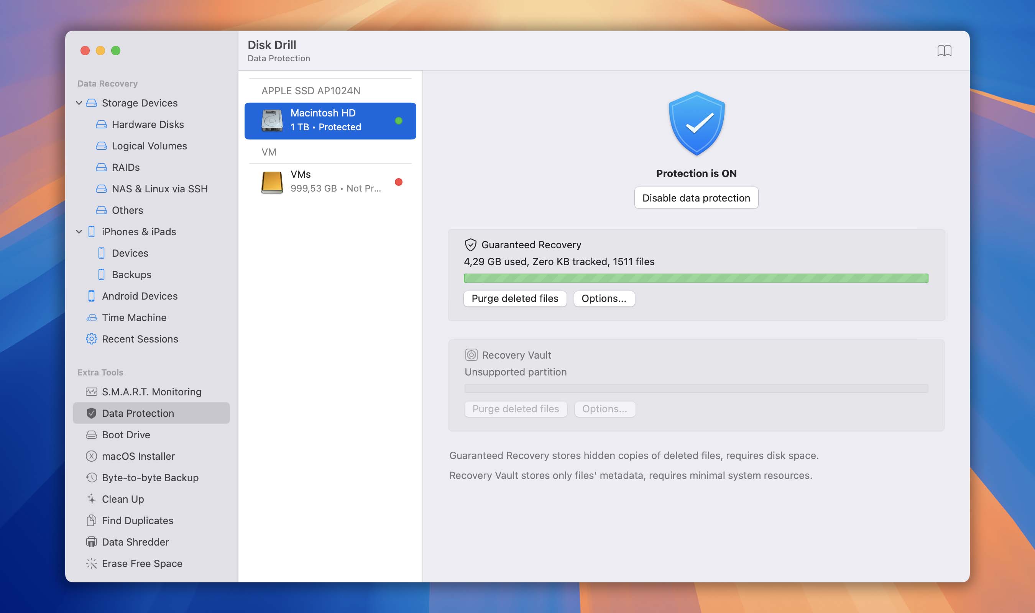The height and width of the screenshot is (613, 1035).
Task: Switch to S.M.A.R.T. Monitoring tool
Action: tap(151, 392)
